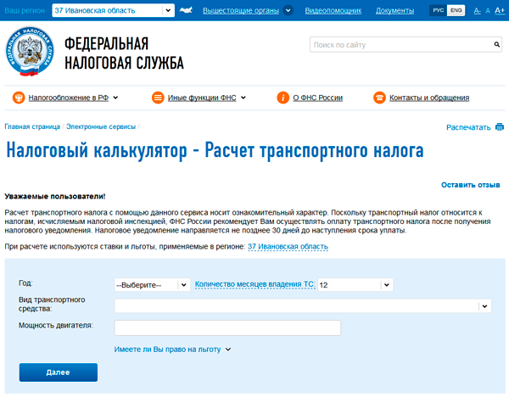The image size is (509, 403).
Task: Open Налогообложение в РФ menu
Action: point(69,98)
